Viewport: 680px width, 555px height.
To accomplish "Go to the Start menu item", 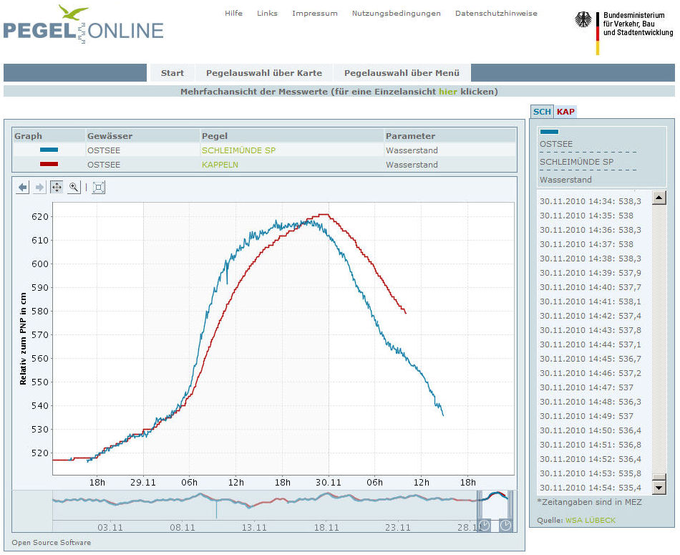I will pyautogui.click(x=173, y=73).
